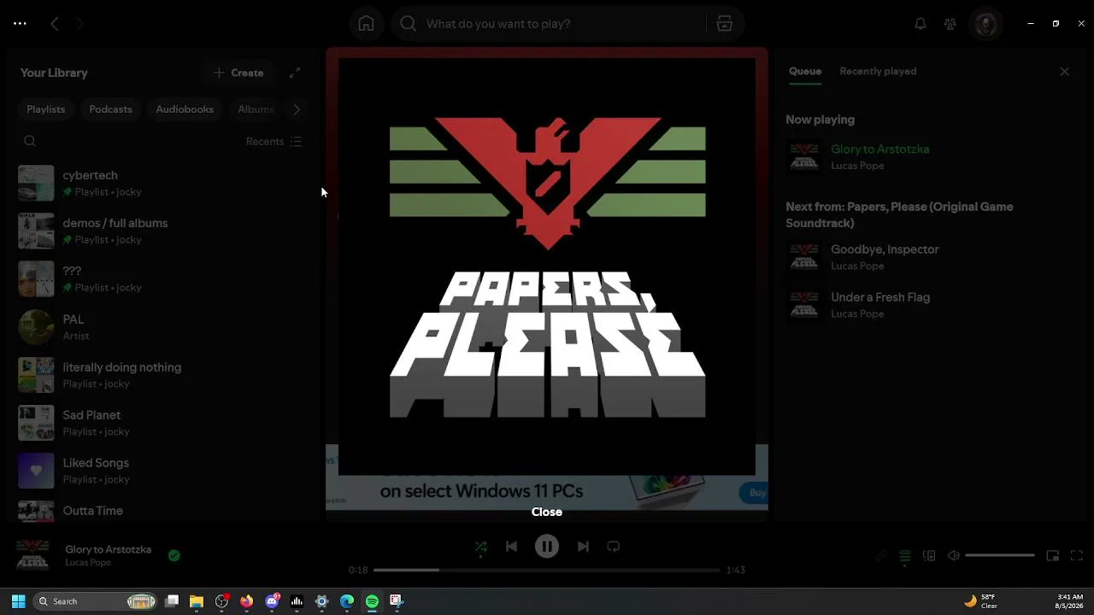
Task: Open Connect to a device icon
Action: tap(929, 556)
